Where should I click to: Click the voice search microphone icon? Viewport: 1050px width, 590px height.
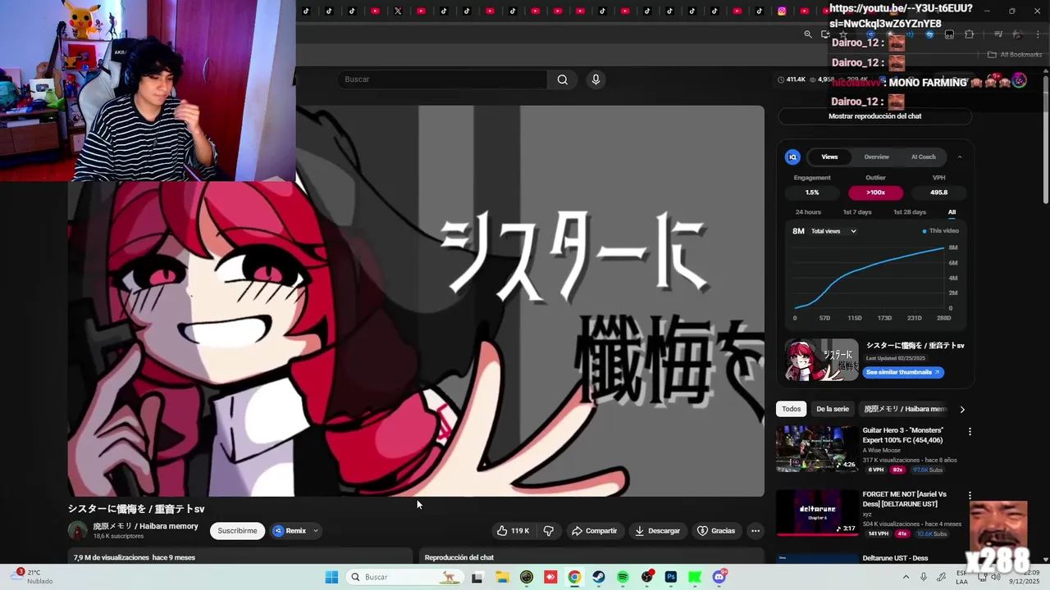596,79
